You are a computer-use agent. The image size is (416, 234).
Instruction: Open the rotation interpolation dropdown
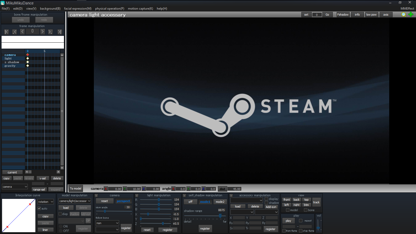coord(45,202)
